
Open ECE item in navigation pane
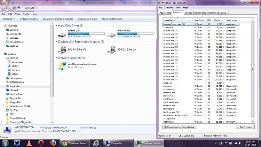[11, 114]
